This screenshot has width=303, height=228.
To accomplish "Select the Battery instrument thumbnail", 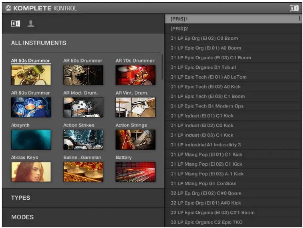I will (136, 172).
